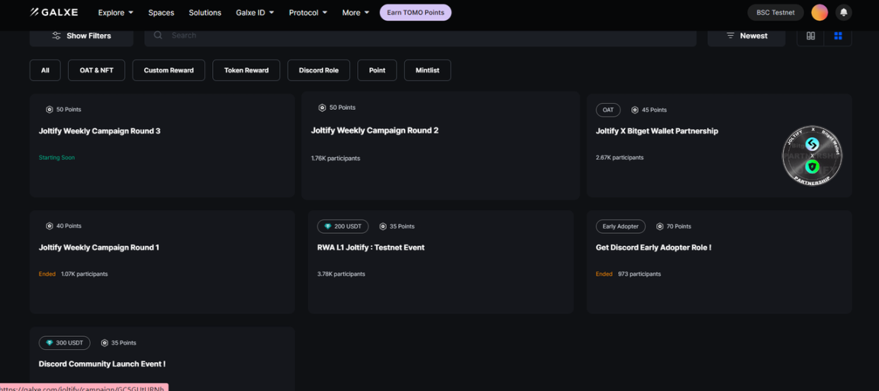The image size is (879, 391).
Task: Click Earn TOMO Points button
Action: (415, 12)
